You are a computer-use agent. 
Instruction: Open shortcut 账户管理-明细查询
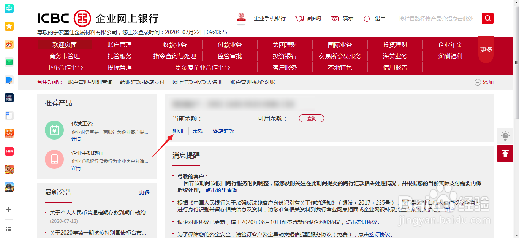pos(90,82)
